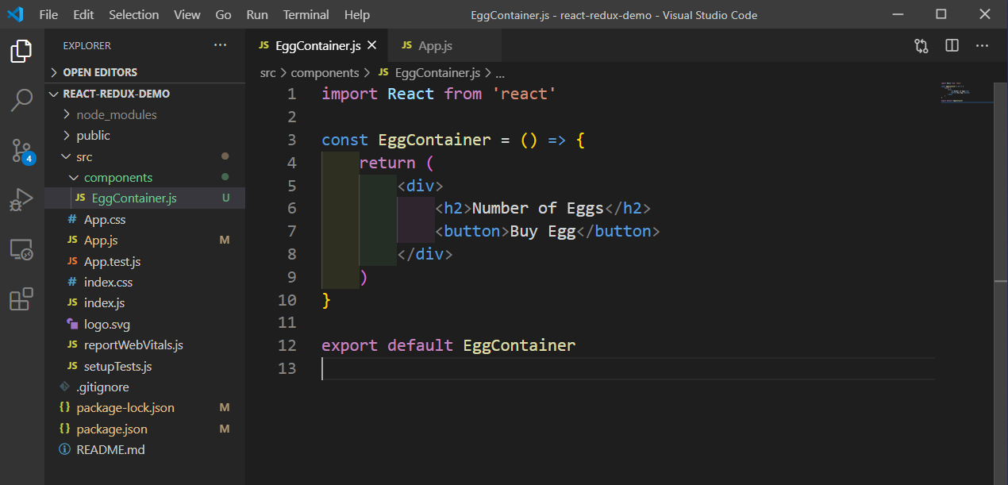Open App.test.js in the explorer
The width and height of the screenshot is (1008, 485).
tap(144, 261)
